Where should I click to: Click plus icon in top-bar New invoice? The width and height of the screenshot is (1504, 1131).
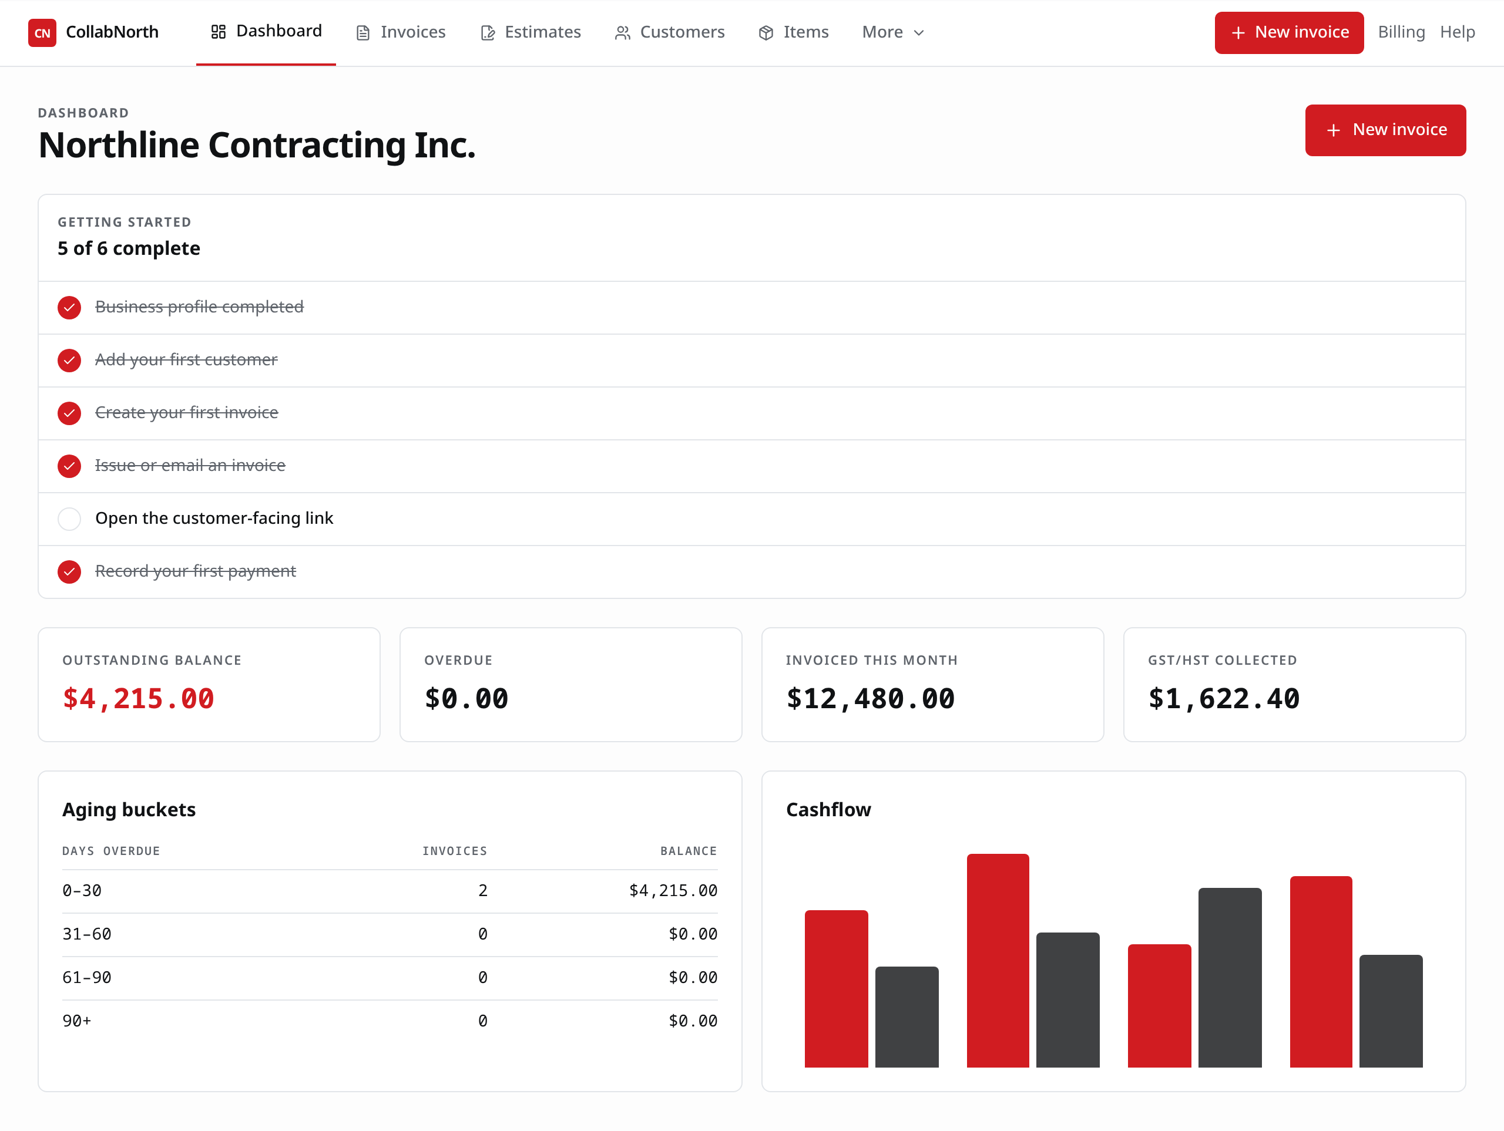[x=1238, y=33]
